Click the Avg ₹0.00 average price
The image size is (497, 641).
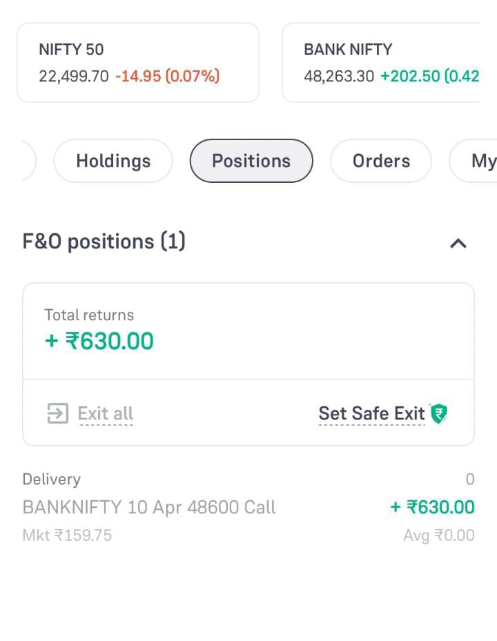(x=439, y=535)
